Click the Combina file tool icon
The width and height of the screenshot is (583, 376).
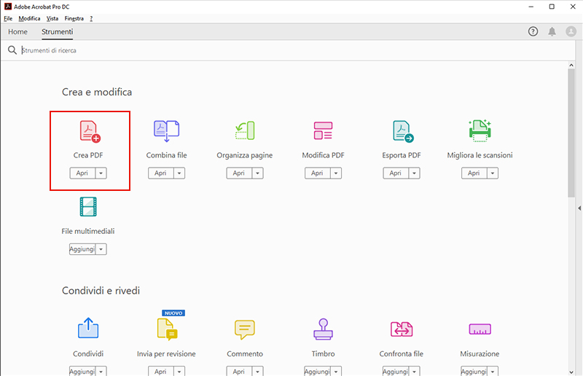coord(167,131)
